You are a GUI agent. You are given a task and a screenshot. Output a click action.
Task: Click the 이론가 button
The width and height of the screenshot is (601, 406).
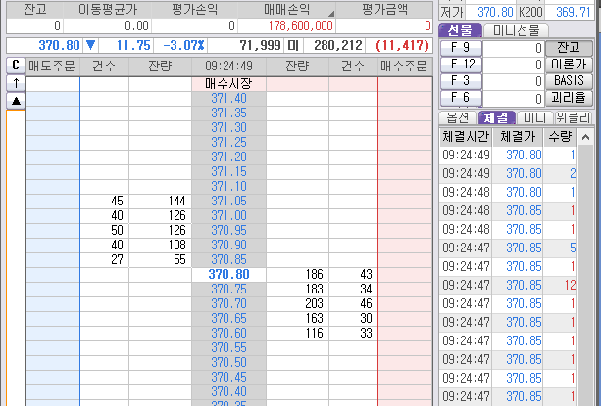tap(569, 65)
